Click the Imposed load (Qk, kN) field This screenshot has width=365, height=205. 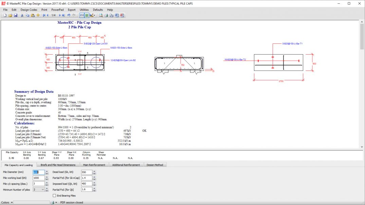87,184
